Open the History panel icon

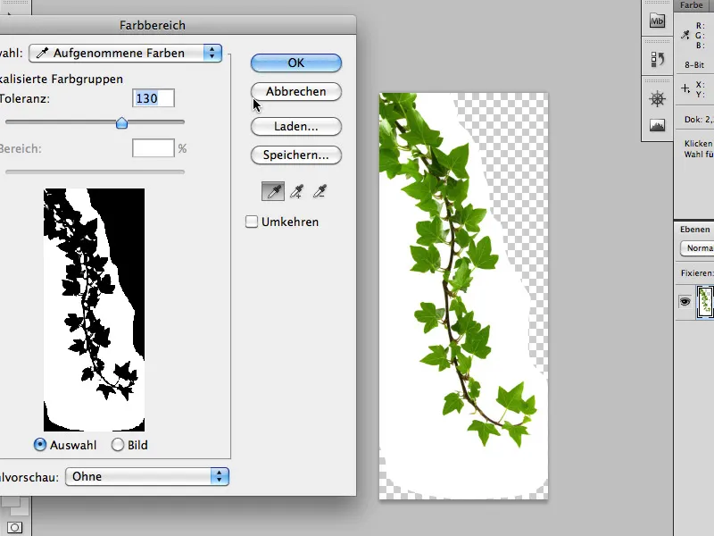click(x=657, y=60)
